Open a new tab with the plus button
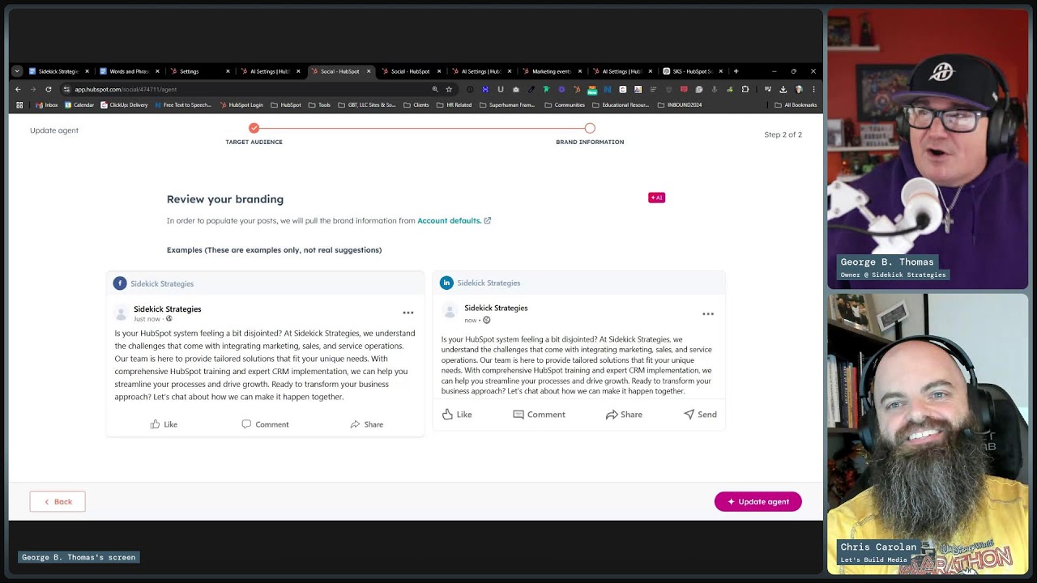 click(x=736, y=71)
